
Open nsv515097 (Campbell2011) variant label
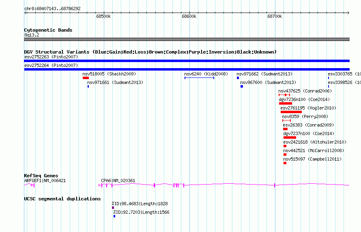click(x=312, y=159)
